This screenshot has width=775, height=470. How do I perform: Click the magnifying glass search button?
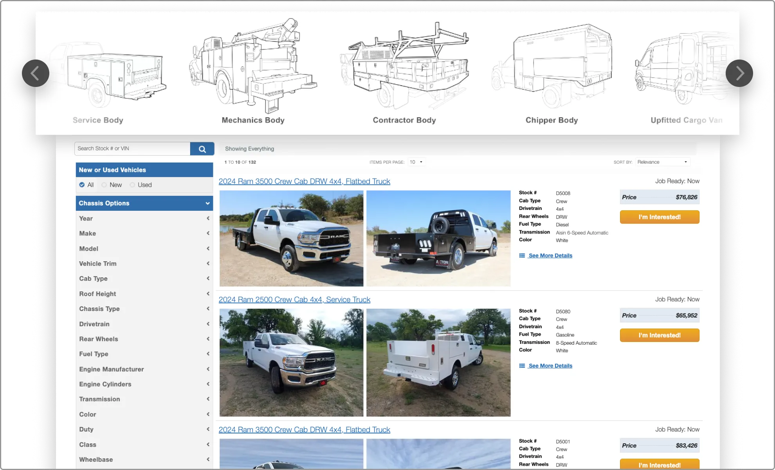tap(202, 149)
